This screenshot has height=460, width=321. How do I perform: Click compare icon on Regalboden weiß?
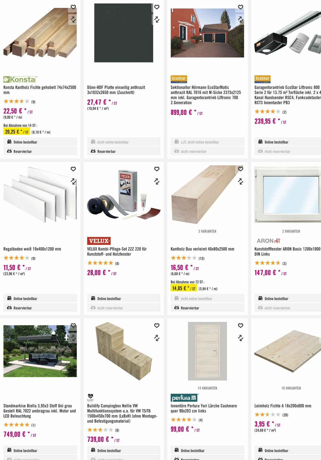(73, 181)
